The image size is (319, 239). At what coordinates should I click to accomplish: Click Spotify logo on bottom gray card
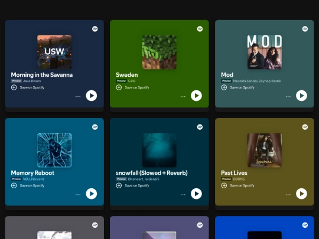click(x=95, y=225)
